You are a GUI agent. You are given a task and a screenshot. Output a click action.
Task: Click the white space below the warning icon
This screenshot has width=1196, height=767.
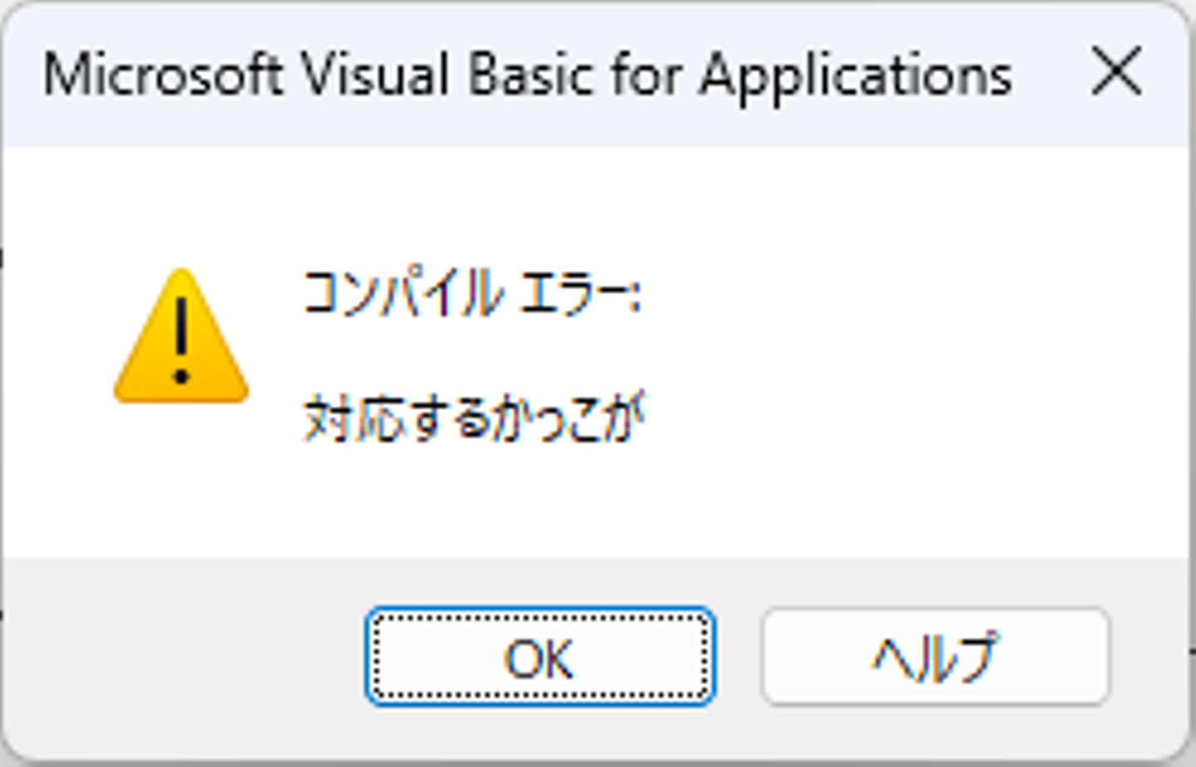tap(181, 482)
